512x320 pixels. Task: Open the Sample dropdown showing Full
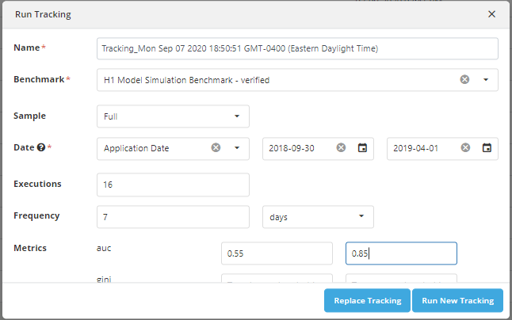pos(173,116)
